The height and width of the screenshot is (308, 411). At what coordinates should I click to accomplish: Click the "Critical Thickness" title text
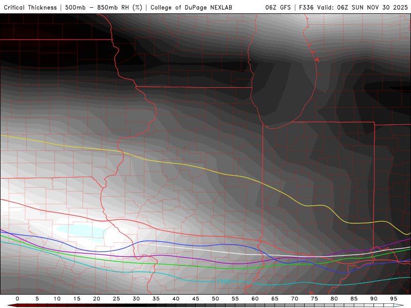30,7
